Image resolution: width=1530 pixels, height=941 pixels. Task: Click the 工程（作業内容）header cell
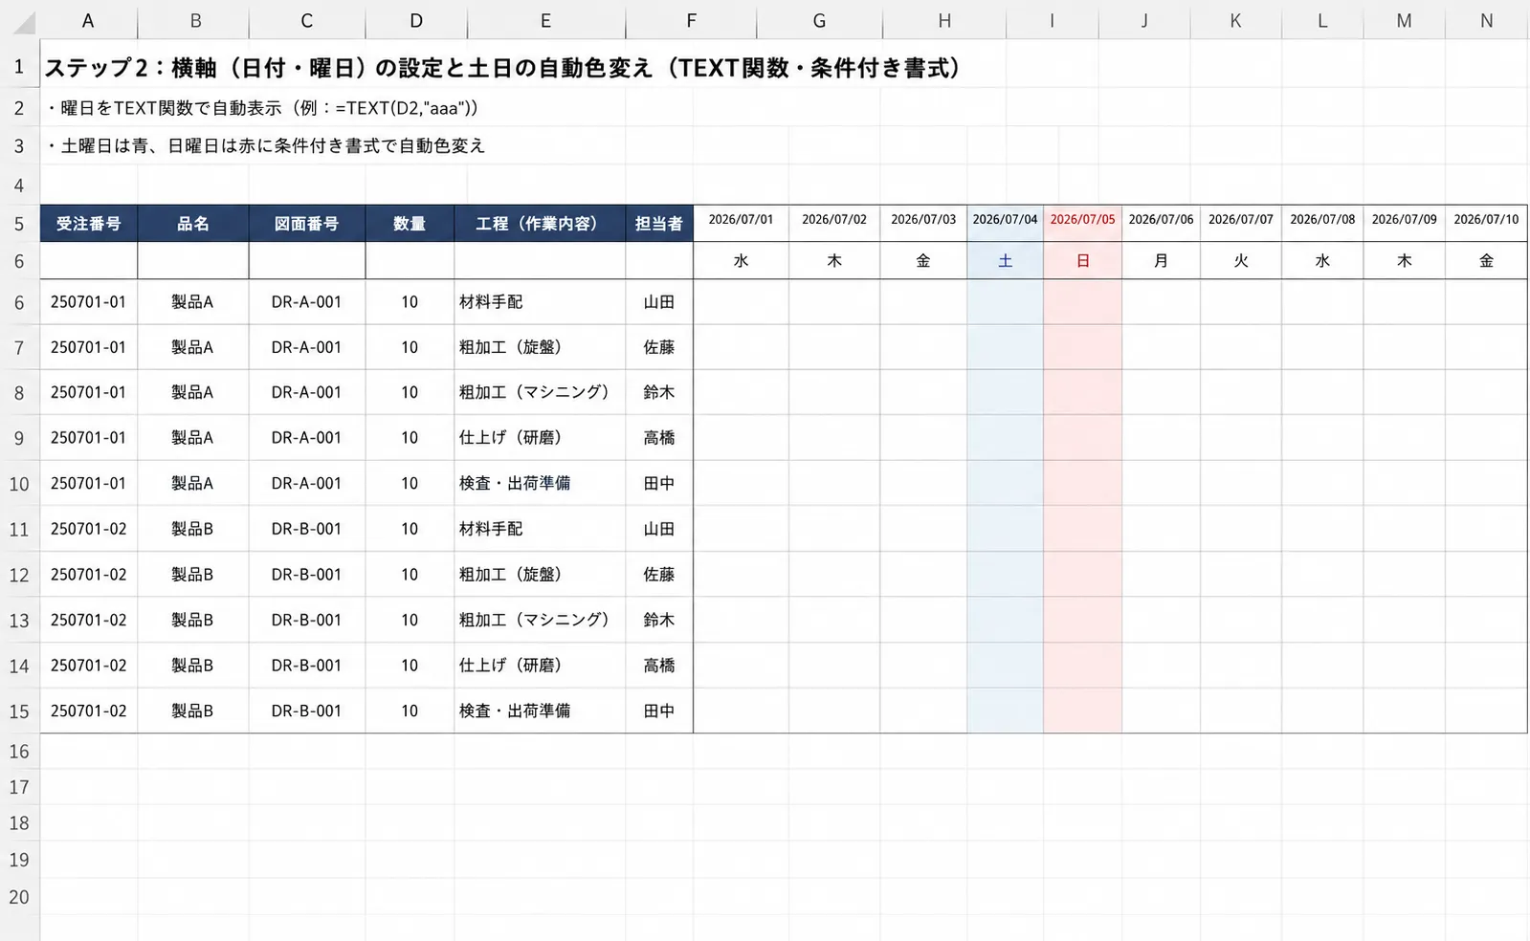pyautogui.click(x=540, y=223)
